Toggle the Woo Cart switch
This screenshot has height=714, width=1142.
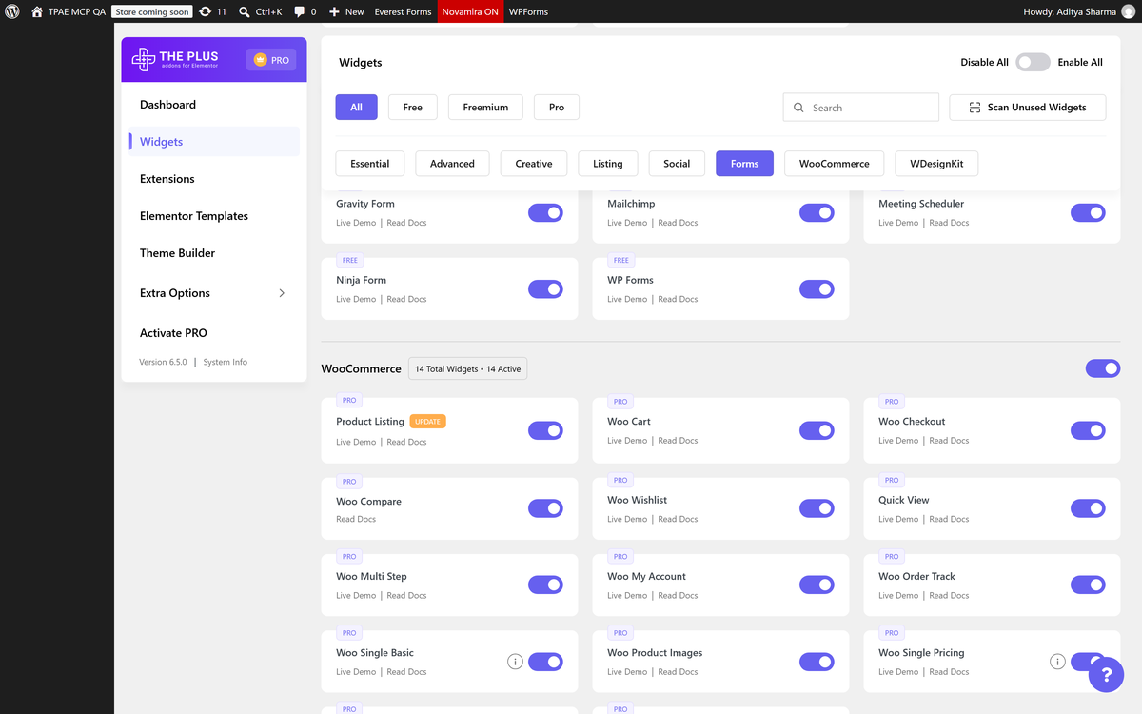click(817, 430)
